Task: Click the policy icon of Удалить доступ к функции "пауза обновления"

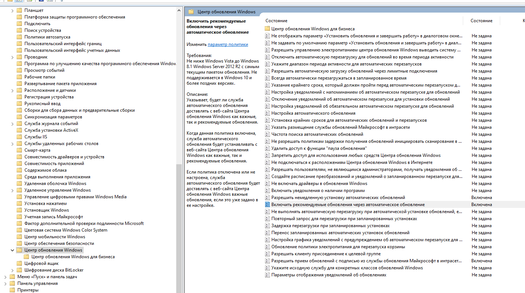Action: [x=267, y=148]
